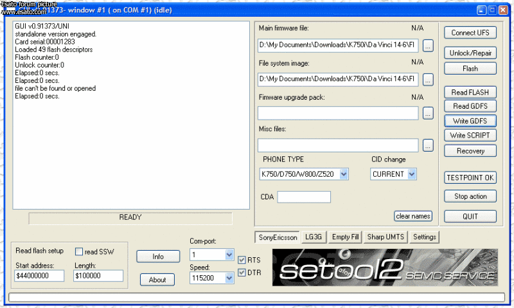This screenshot has height=308, width=514.
Task: Click log line 'Loaded 49 flash descriptors'
Action: (x=54, y=50)
